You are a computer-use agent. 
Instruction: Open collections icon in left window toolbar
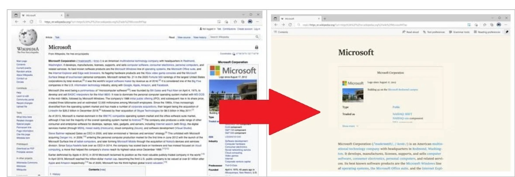(x=242, y=22)
